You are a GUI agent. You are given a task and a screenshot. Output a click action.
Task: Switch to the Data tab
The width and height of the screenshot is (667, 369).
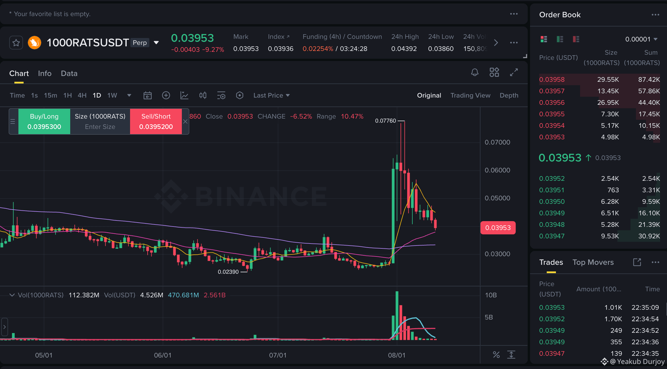(69, 73)
